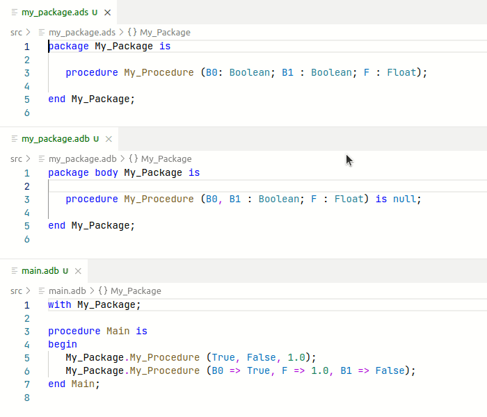Click 'begin' keyword in main.adb
The image size is (487, 417).
point(63,345)
